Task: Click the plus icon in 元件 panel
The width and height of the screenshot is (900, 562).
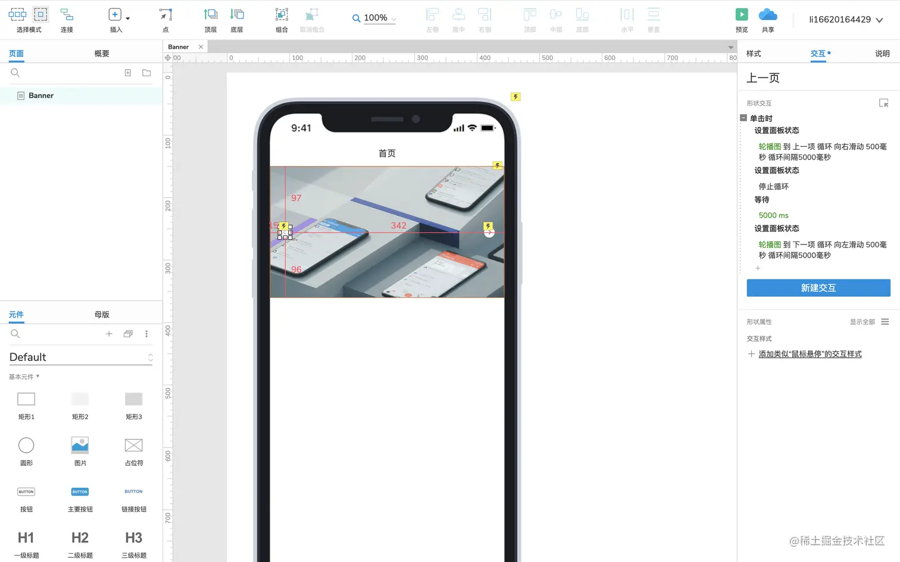Action: point(109,334)
